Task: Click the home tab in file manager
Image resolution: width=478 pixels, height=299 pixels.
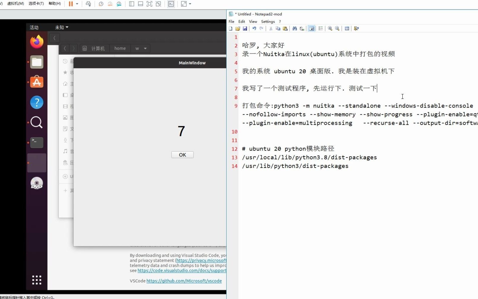Action: 120,48
